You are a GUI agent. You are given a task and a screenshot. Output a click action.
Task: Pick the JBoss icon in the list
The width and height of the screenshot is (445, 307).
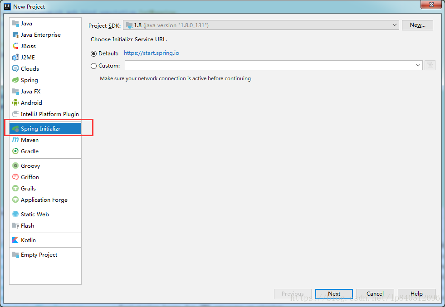pos(15,46)
